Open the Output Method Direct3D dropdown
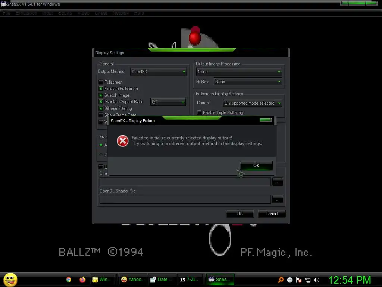This screenshot has width=382, height=287. point(158,71)
